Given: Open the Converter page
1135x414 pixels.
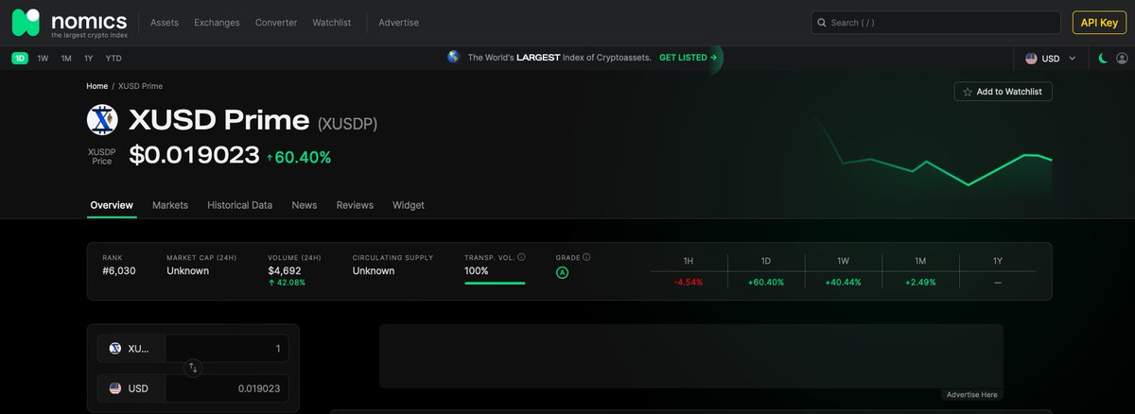Looking at the screenshot, I should point(276,23).
